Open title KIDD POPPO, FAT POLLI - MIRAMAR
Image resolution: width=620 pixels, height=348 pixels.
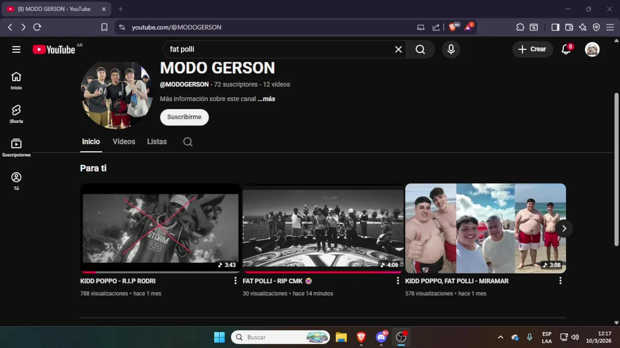click(457, 281)
